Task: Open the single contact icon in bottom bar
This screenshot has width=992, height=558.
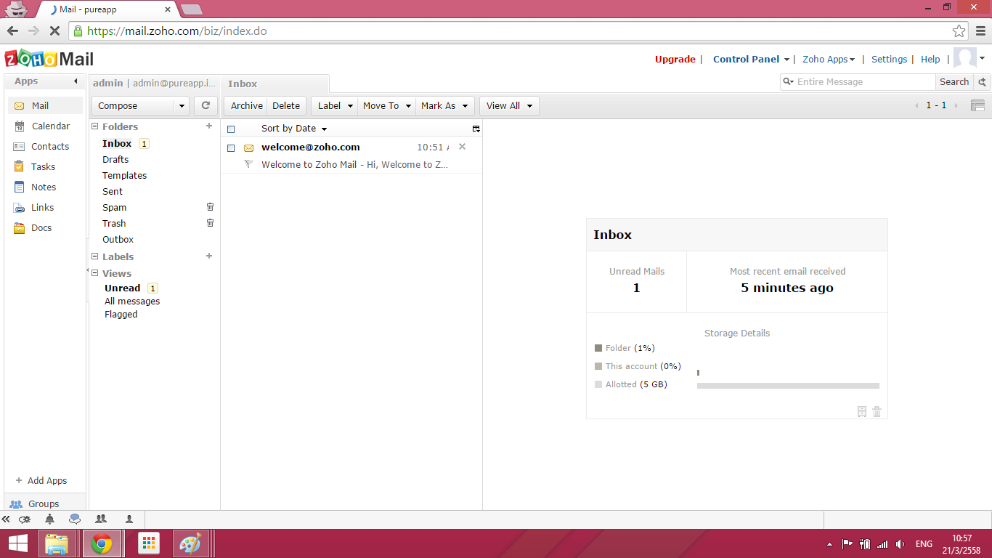Action: point(129,519)
